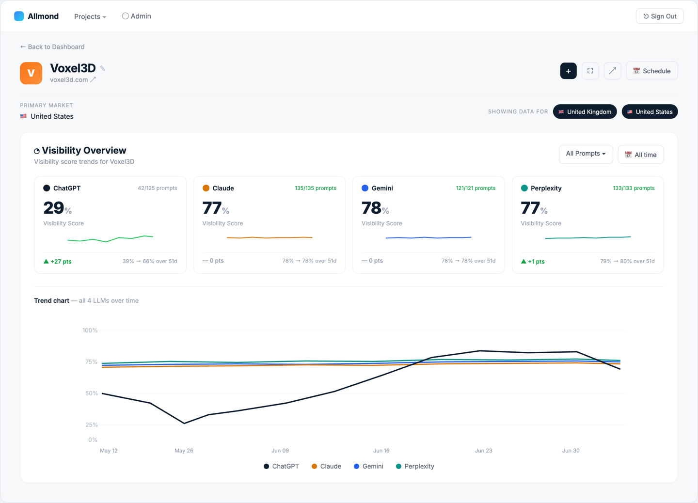Image resolution: width=698 pixels, height=503 pixels.
Task: Toggle the United States data filter pill
Action: click(650, 111)
